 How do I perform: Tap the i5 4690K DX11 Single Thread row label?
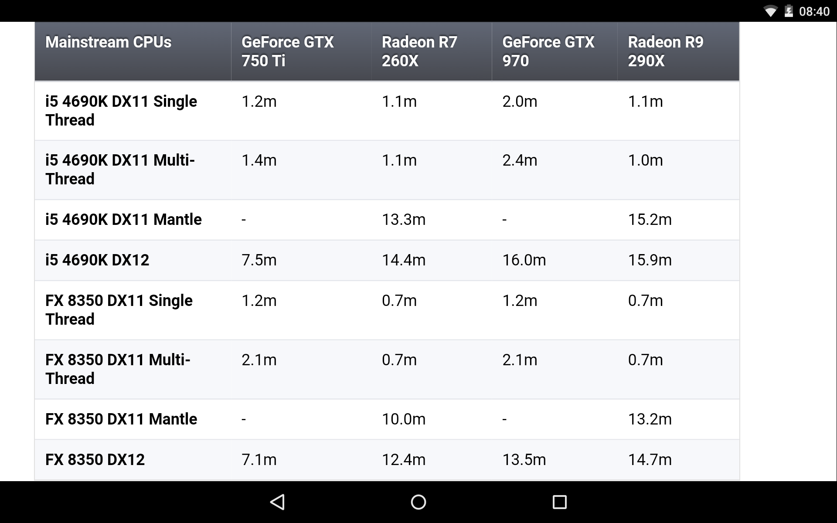click(x=121, y=110)
